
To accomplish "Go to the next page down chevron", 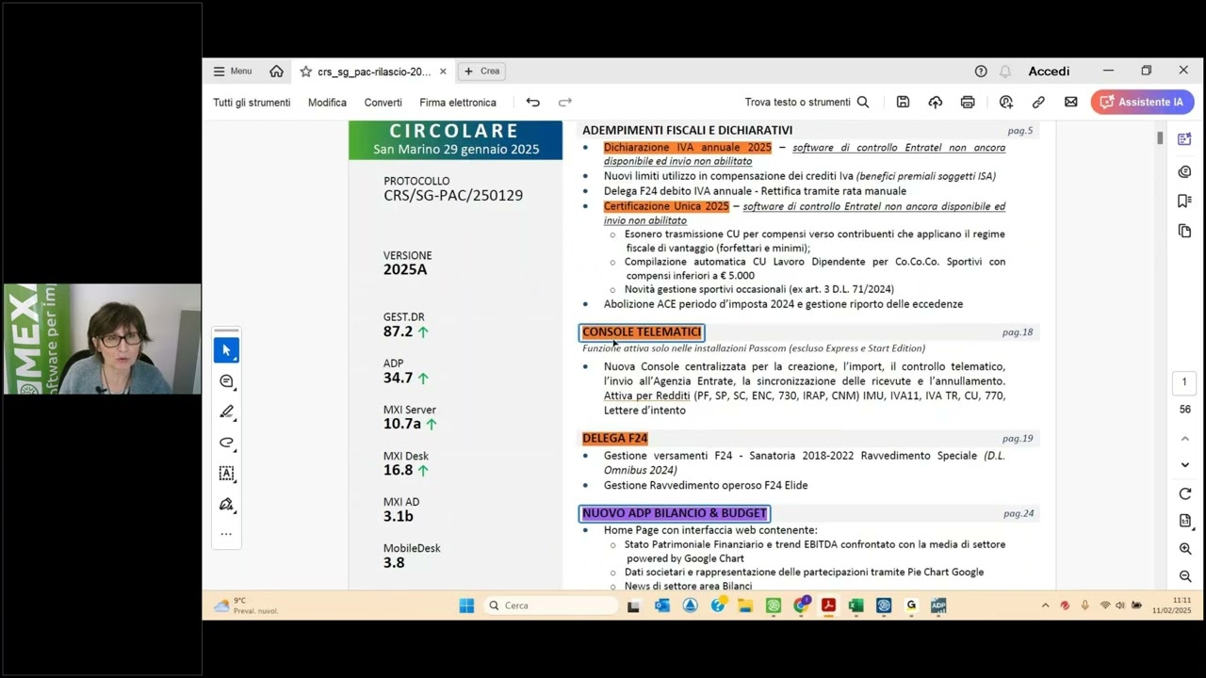I will click(x=1185, y=465).
